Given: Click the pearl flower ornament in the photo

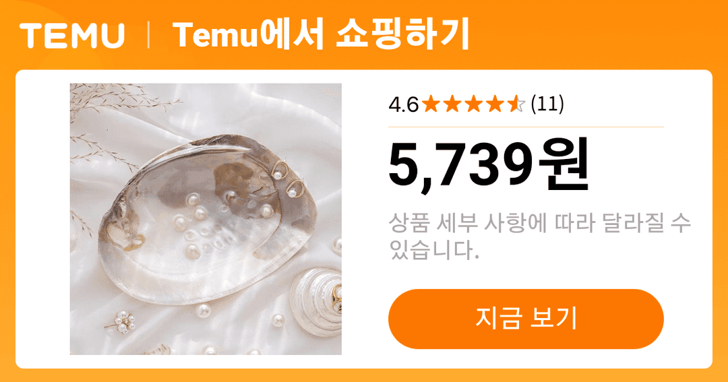Looking at the screenshot, I should [123, 322].
